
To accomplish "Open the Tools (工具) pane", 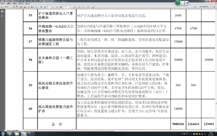I will click(x=195, y=7).
